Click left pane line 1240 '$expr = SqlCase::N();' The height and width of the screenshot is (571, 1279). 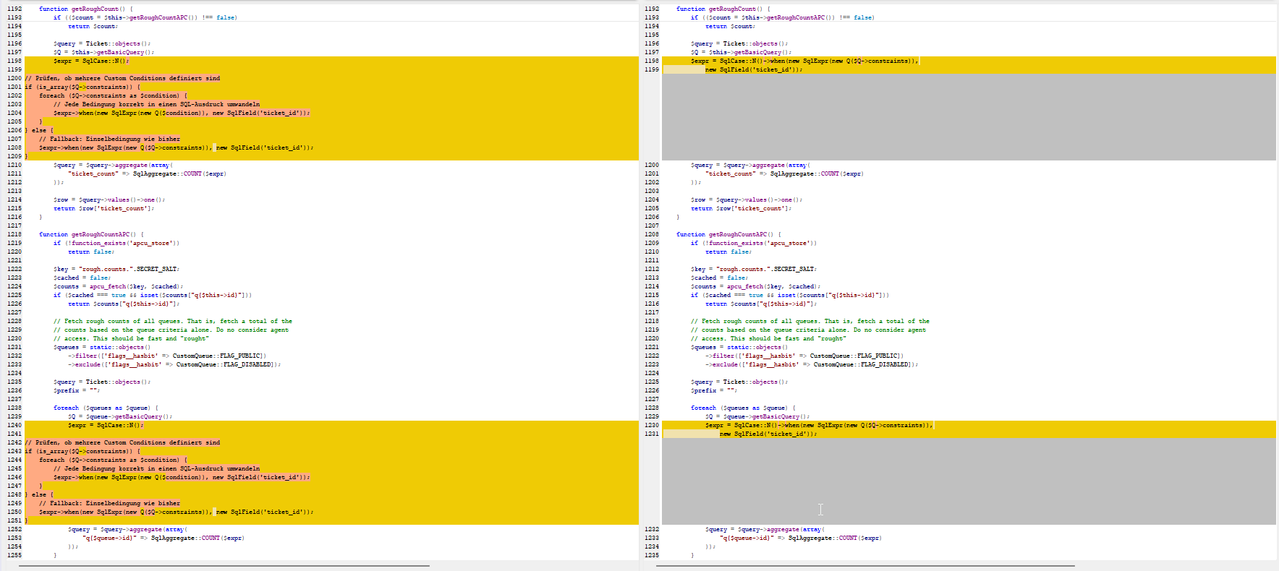pyautogui.click(x=106, y=425)
